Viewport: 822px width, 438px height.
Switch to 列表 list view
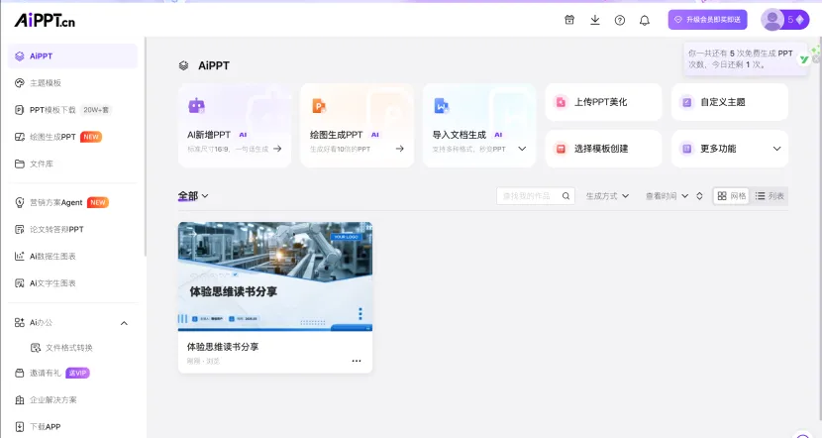pyautogui.click(x=770, y=196)
